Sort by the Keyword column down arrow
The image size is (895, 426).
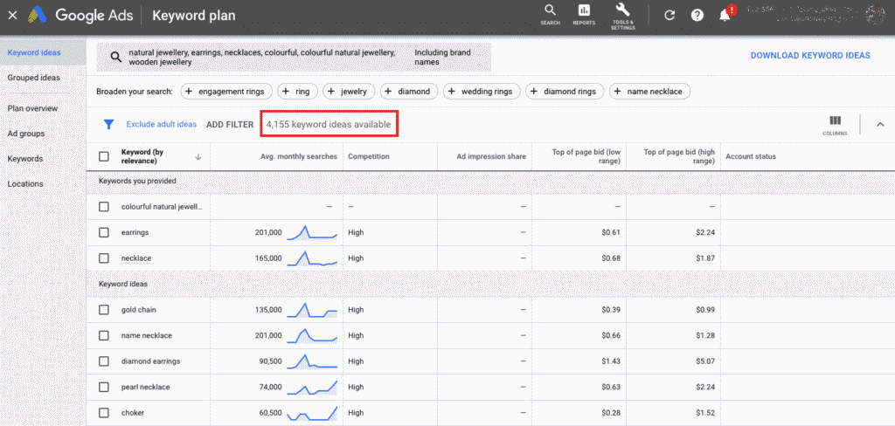click(198, 157)
